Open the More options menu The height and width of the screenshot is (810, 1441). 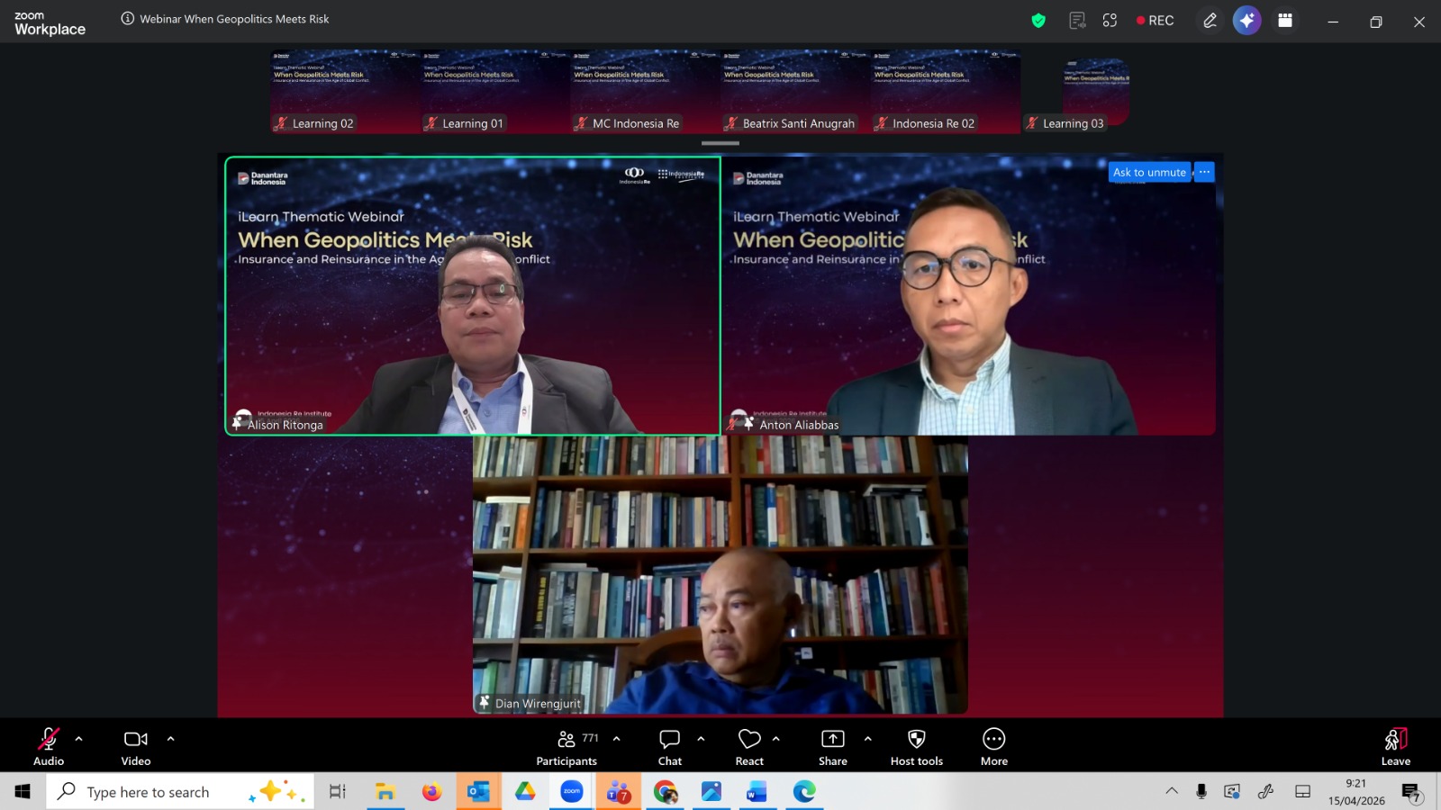tap(994, 747)
